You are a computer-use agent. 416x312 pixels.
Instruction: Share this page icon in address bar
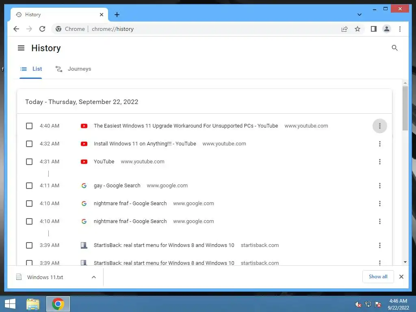tap(344, 29)
